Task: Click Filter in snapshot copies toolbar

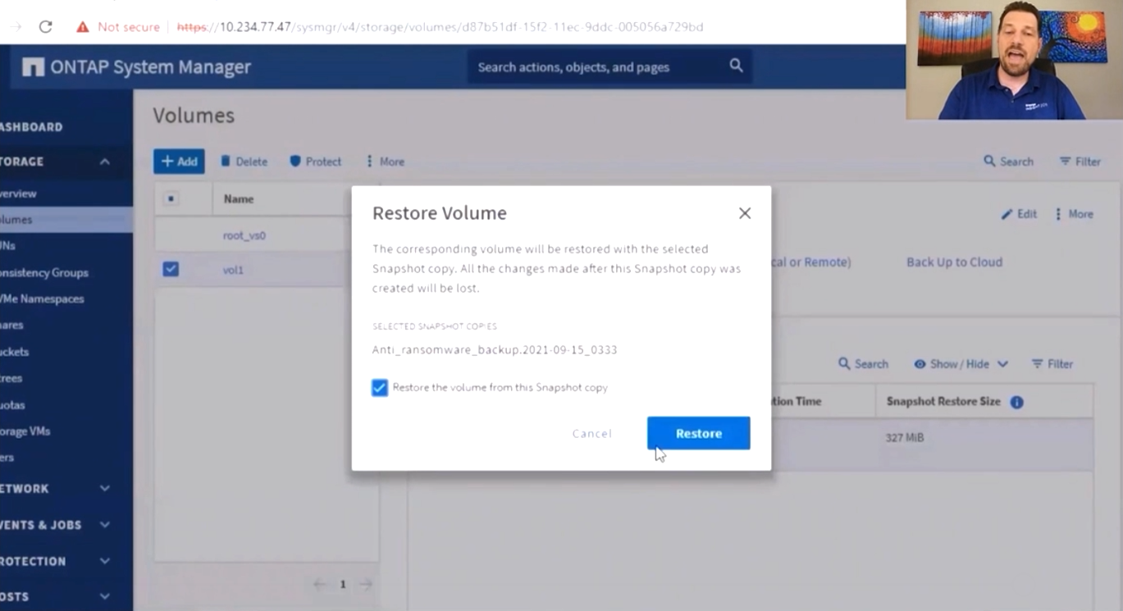Action: click(x=1052, y=364)
